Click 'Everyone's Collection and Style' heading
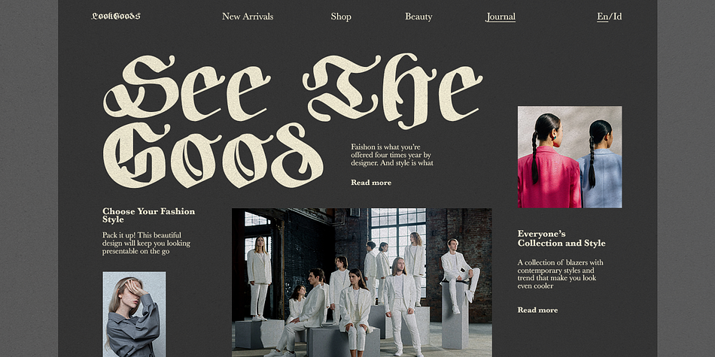The height and width of the screenshot is (357, 715). 561,238
